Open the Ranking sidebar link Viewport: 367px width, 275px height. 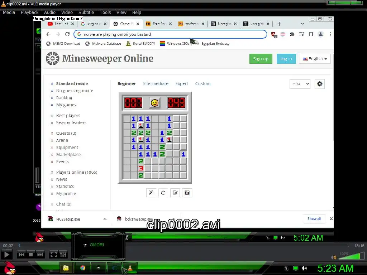pyautogui.click(x=64, y=98)
